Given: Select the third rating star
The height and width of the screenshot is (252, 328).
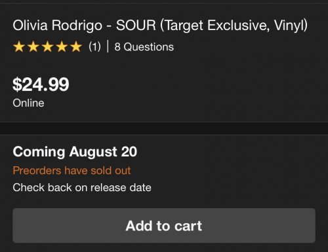Looking at the screenshot, I should (47, 46).
